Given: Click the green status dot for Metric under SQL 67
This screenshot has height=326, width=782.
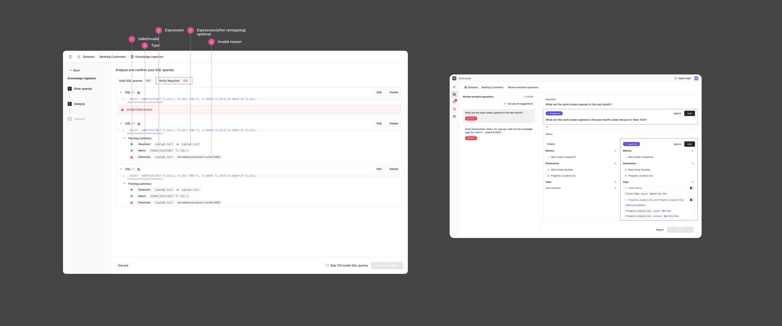Looking at the screenshot, I should (131, 196).
